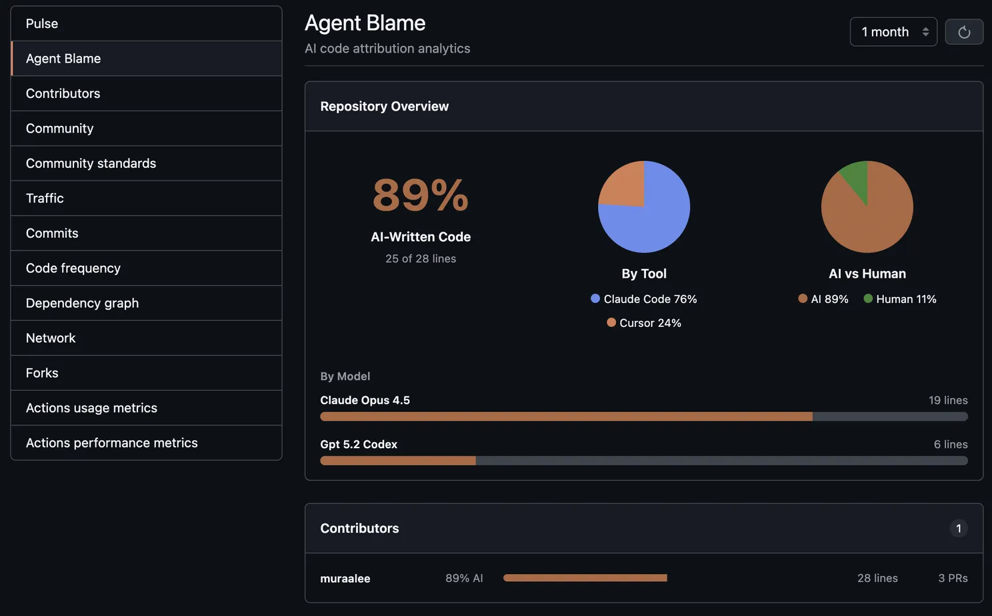Click the orange Cursor legend dot
The image size is (992, 616).
(611, 322)
